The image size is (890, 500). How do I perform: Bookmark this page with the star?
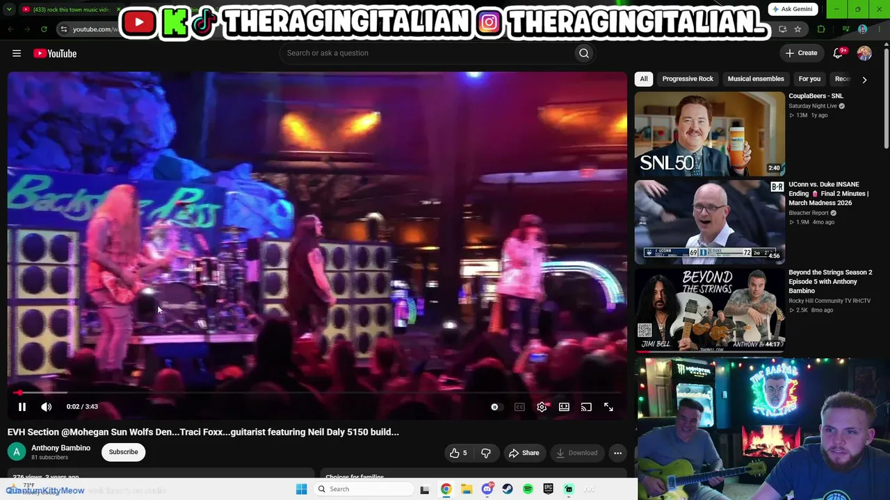point(798,29)
